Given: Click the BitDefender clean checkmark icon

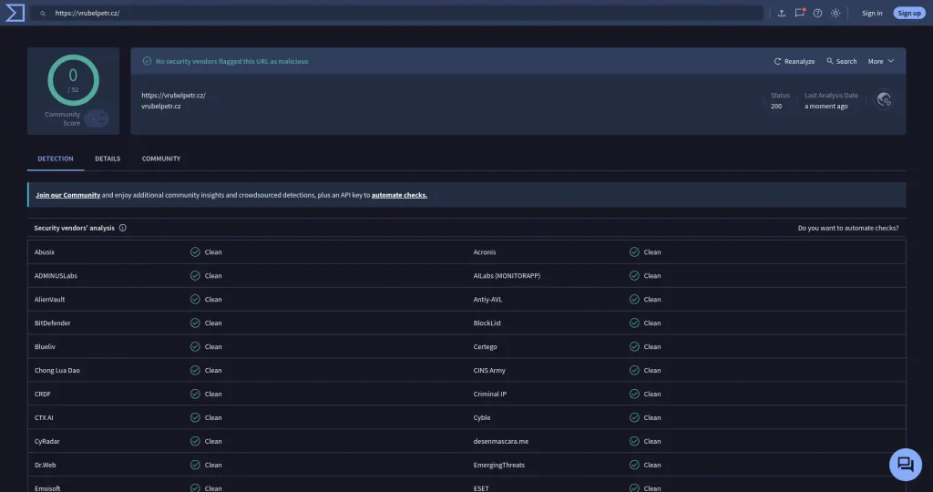Looking at the screenshot, I should [195, 323].
